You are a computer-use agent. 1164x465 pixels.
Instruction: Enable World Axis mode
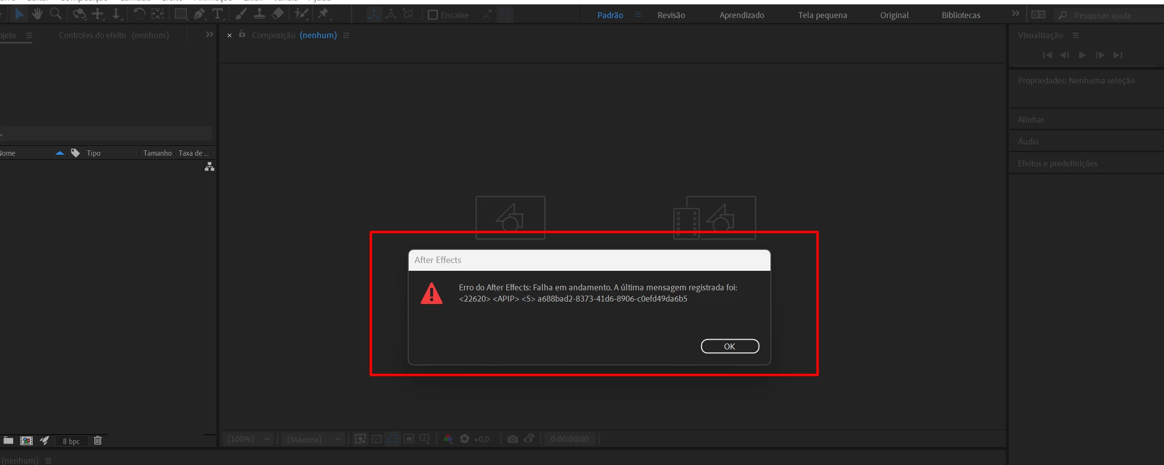(391, 15)
